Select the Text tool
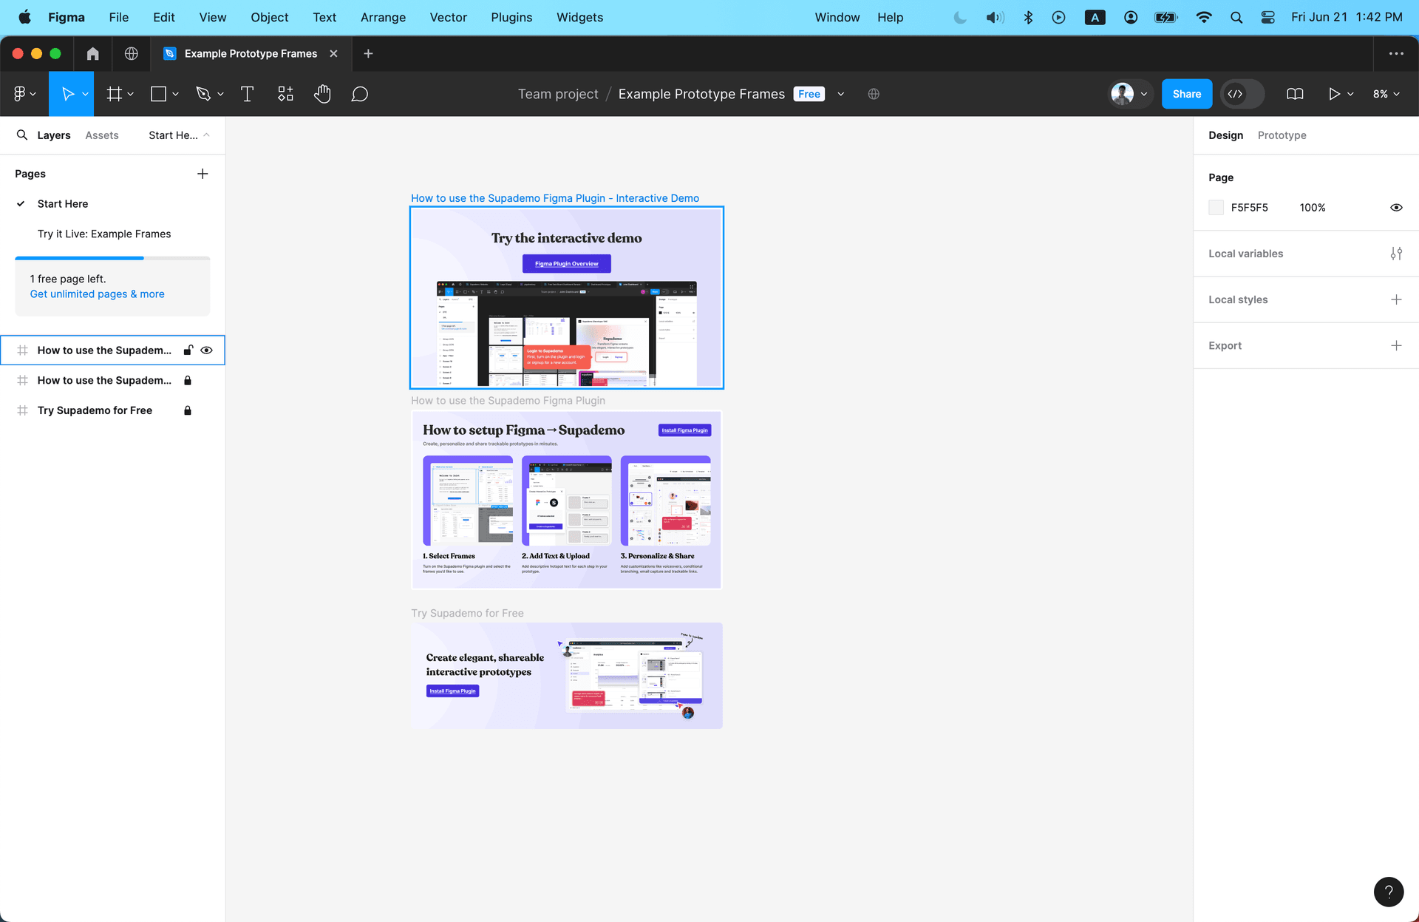This screenshot has height=922, width=1419. (247, 94)
